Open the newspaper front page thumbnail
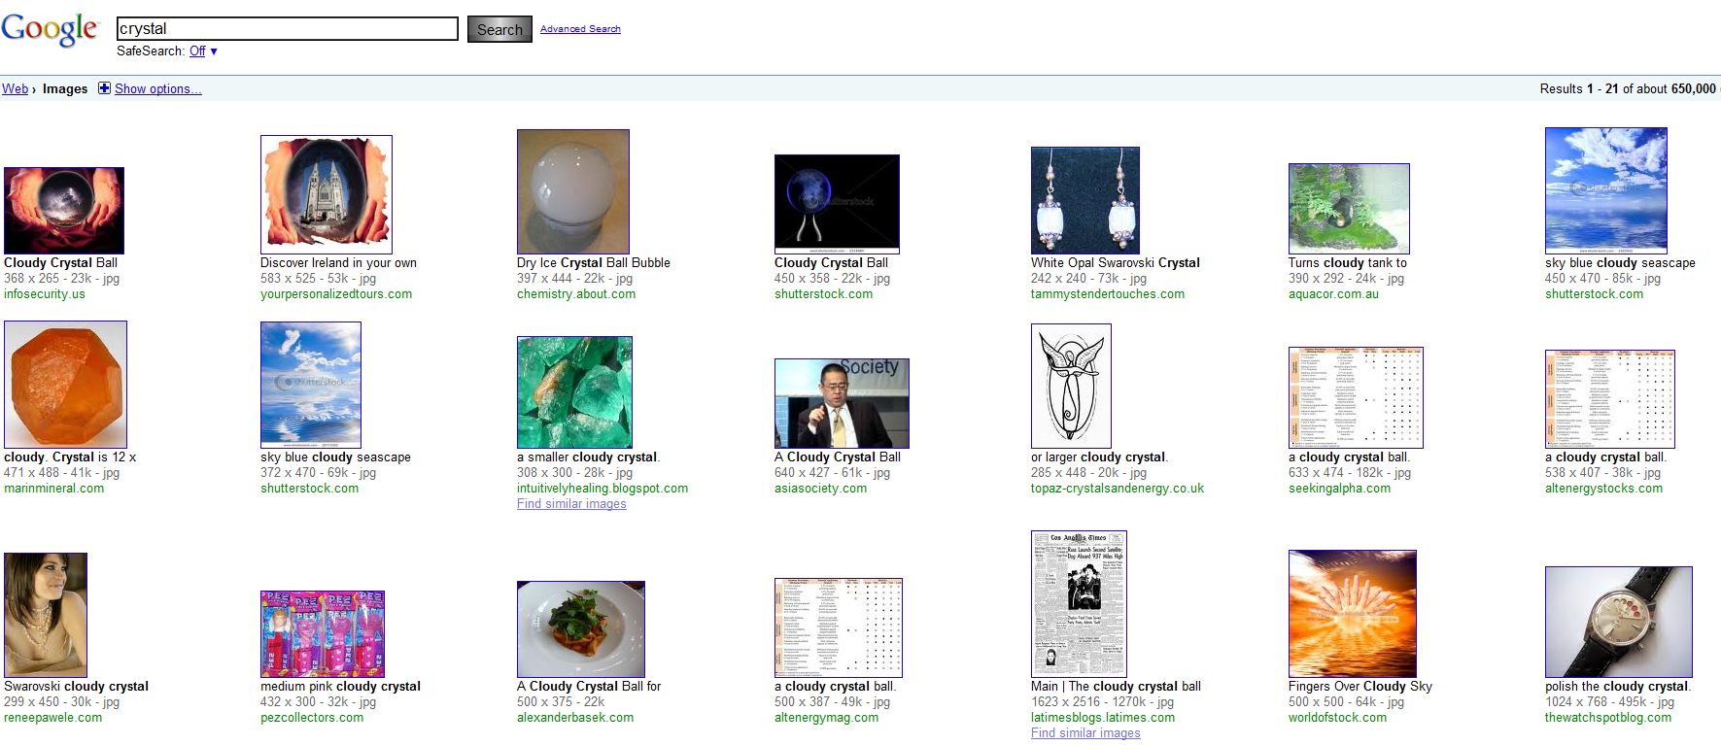The width and height of the screenshot is (1721, 745). 1079,604
